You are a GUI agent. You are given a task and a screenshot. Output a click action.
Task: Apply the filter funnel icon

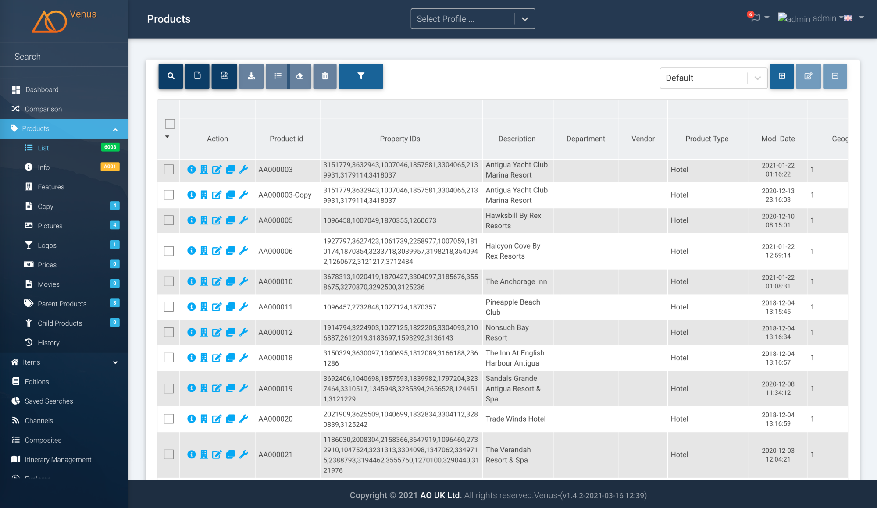[360, 76]
